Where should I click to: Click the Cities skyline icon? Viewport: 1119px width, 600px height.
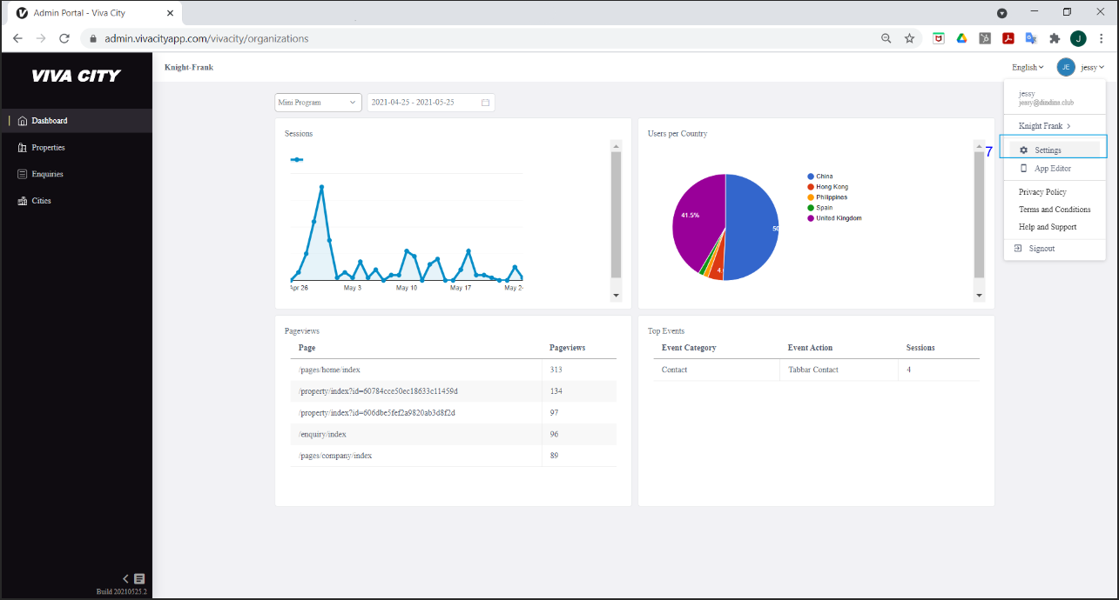(x=23, y=201)
